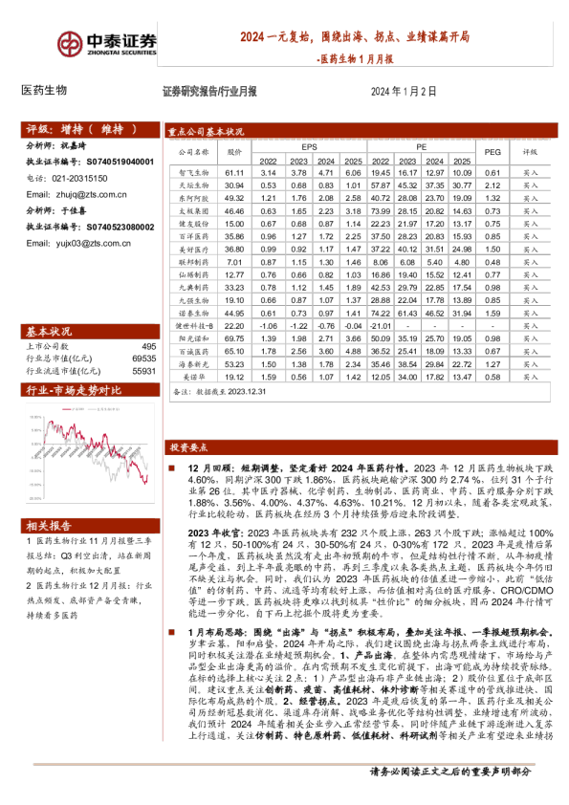Screen dimensions: 569x805
Task: Click company name '海泰新光'
Action: tap(193, 364)
